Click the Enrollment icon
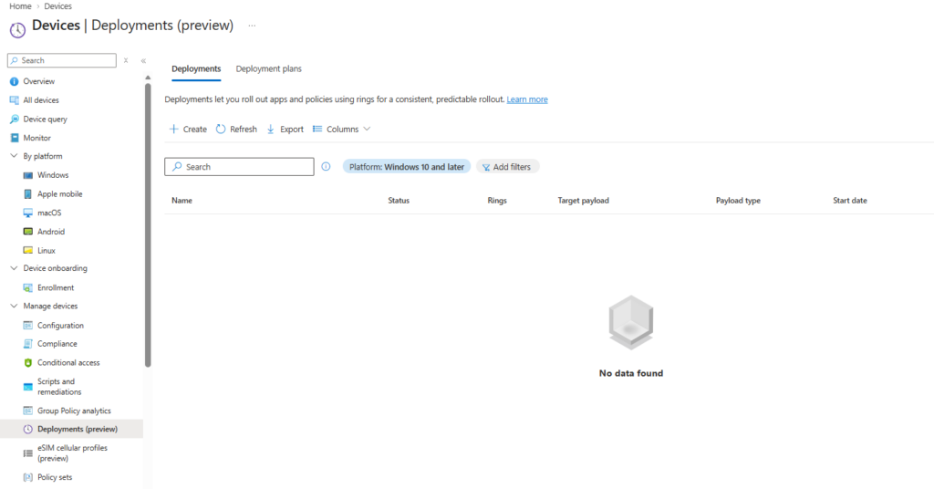The height and width of the screenshot is (489, 934). click(x=28, y=287)
